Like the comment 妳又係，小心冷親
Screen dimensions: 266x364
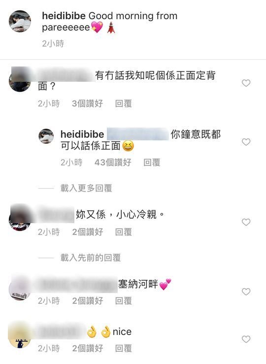pos(246,222)
